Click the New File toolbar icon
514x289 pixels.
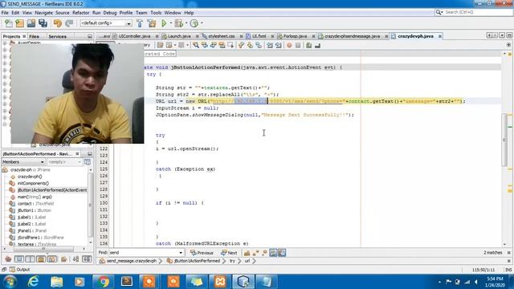pyautogui.click(x=9, y=23)
